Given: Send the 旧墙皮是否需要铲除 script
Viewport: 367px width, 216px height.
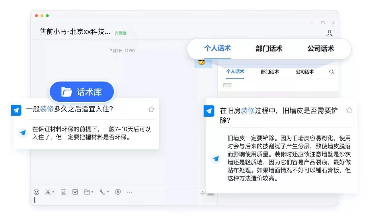Looking at the screenshot, I should pos(209,111).
